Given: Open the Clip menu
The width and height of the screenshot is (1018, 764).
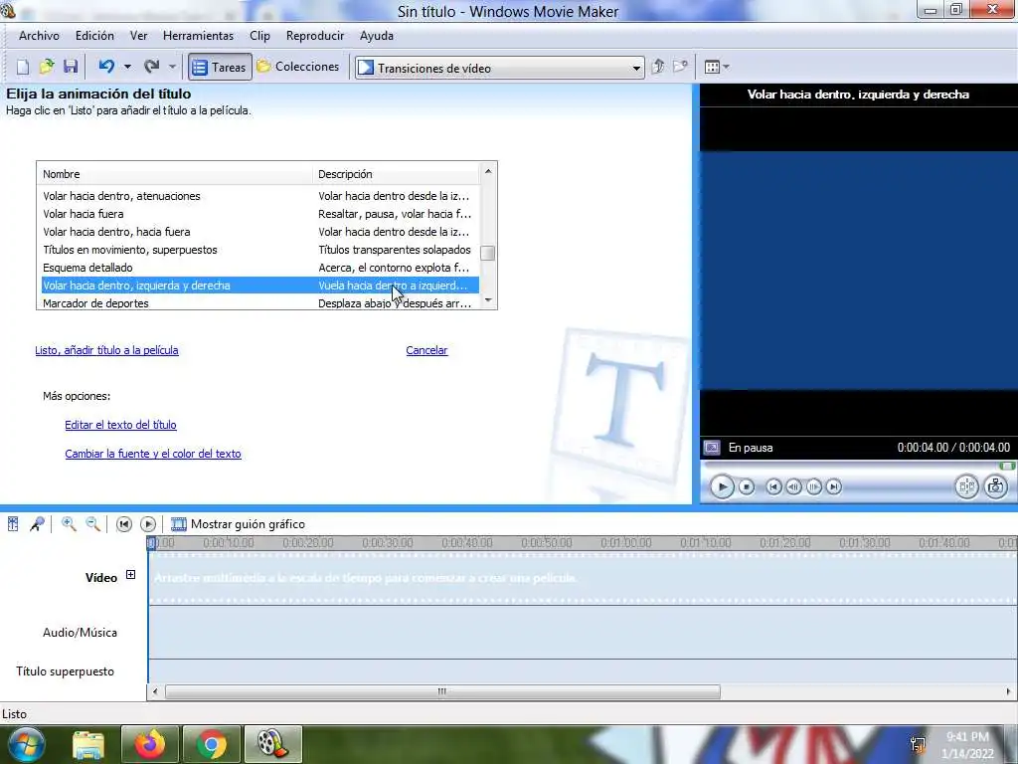Looking at the screenshot, I should [259, 36].
